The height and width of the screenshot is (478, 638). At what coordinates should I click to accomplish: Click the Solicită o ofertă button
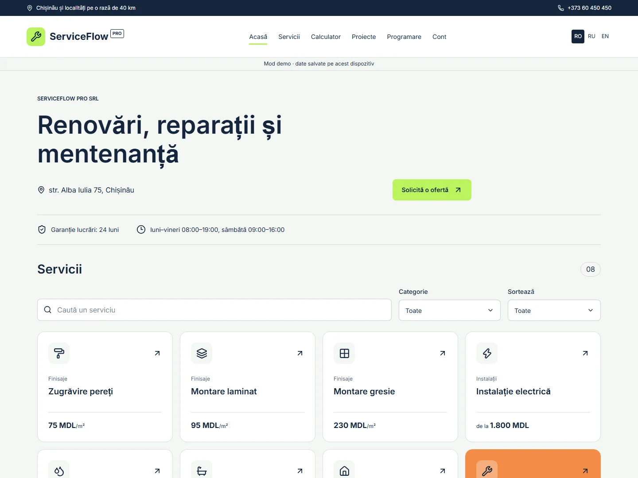pos(432,190)
